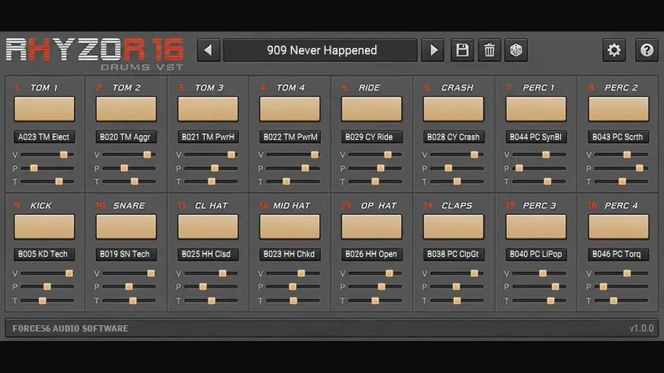Open settings via the gear icon
Image resolution: width=664 pixels, height=373 pixels.
click(614, 50)
